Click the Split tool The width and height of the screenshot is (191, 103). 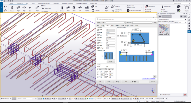pos(163,10)
